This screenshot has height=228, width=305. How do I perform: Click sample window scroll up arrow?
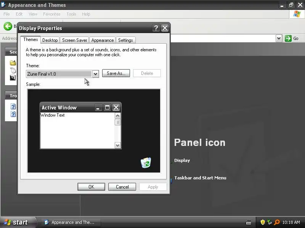pyautogui.click(x=117, y=116)
